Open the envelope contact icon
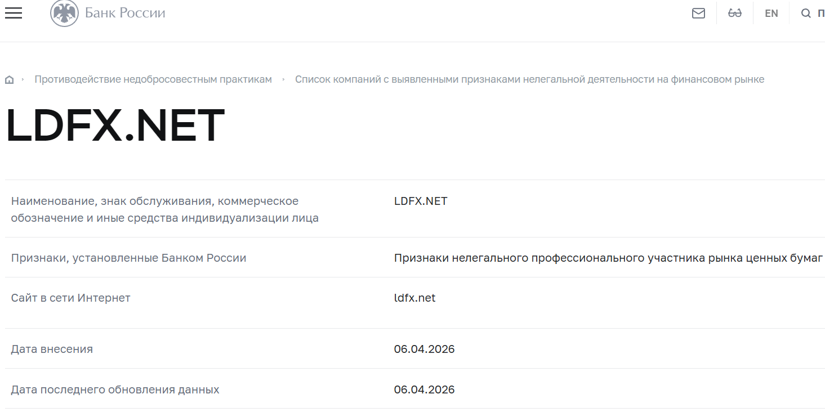 click(698, 13)
